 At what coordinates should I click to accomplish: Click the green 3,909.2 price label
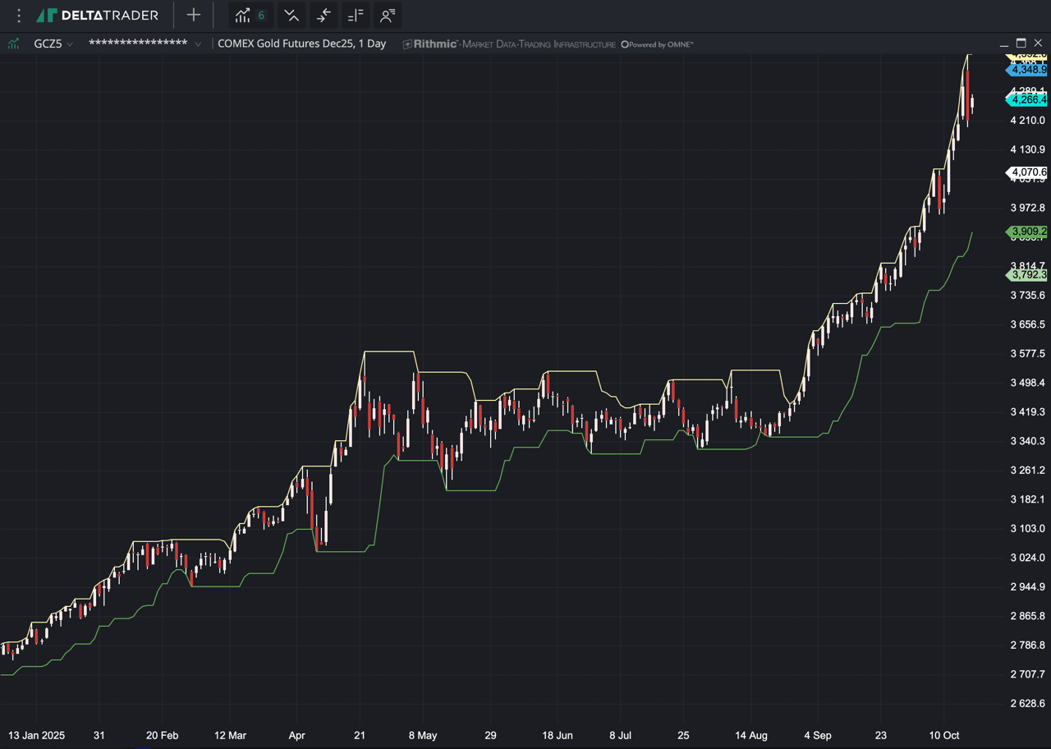[x=1027, y=232]
